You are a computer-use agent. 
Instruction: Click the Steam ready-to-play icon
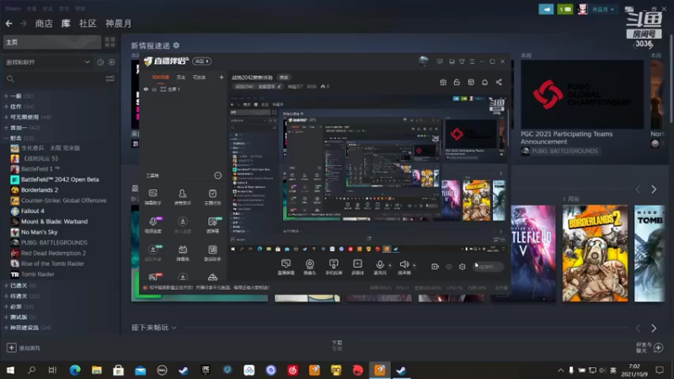coord(112,62)
